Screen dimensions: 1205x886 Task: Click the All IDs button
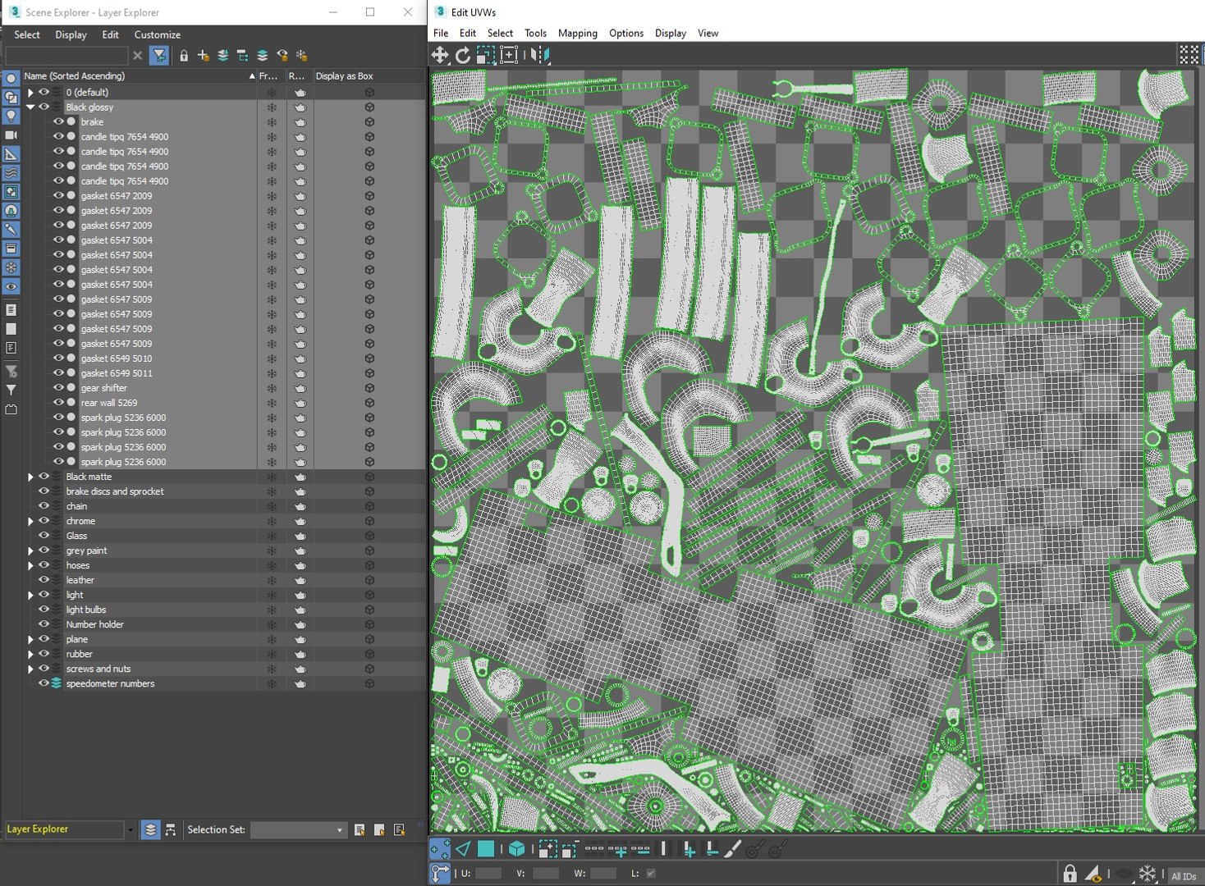(x=1183, y=876)
